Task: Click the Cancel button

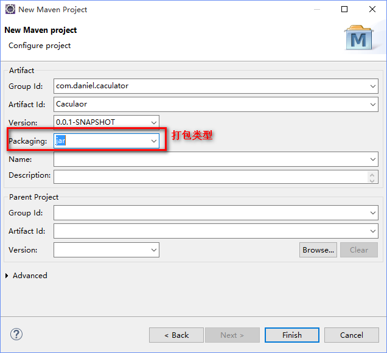Action: [352, 335]
